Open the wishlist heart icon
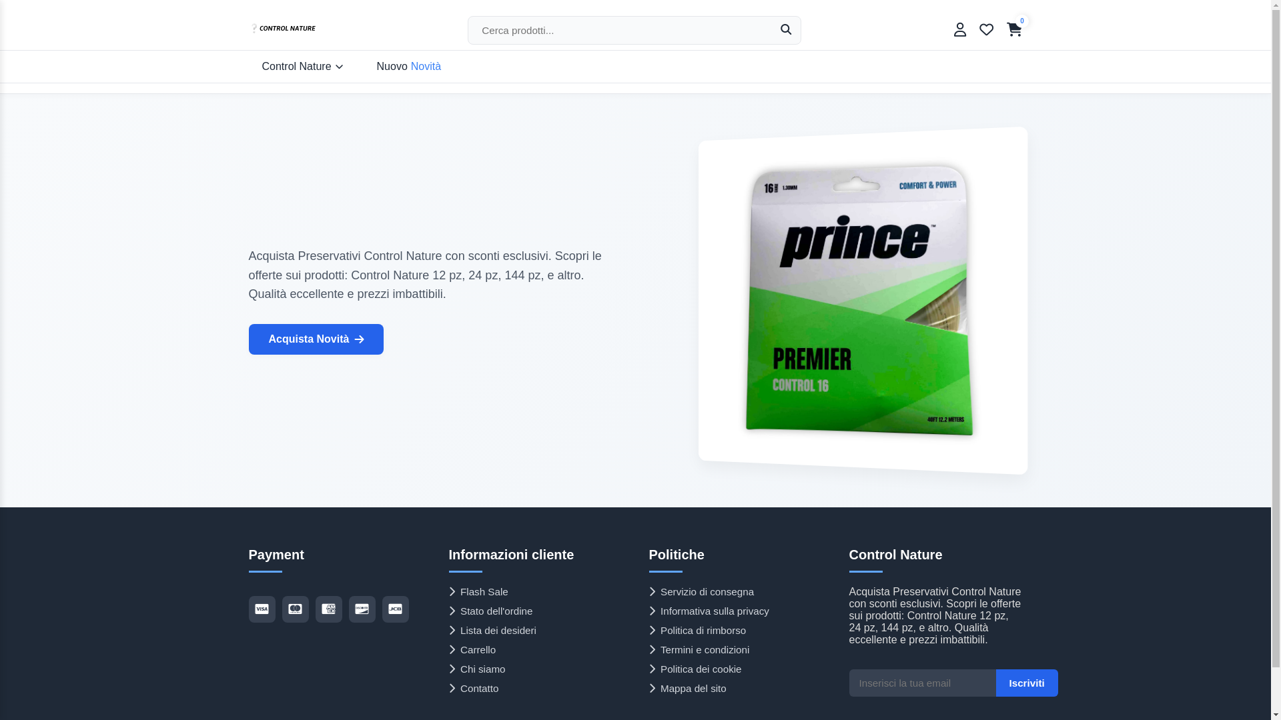 click(986, 29)
